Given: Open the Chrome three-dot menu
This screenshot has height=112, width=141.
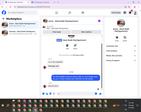Looking at the screenshot, I should (x=138, y=7).
